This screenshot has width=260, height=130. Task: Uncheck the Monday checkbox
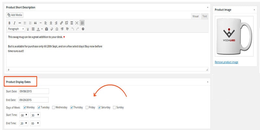[x=25, y=108]
